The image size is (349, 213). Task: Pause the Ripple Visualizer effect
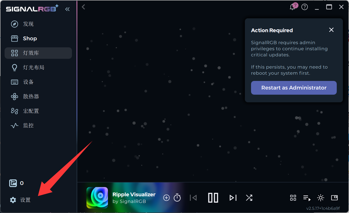point(213,198)
